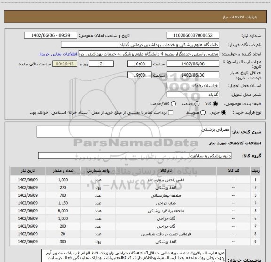Click the goods group field دارو، پزشکی و سلامت
271x262 pixels.
click(x=135, y=156)
